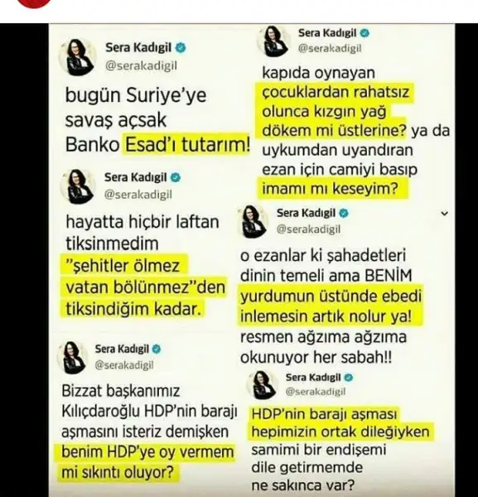Click avatar of 'Bizzat başkanımız' tweet
This screenshot has height=497, width=478.
point(73,357)
